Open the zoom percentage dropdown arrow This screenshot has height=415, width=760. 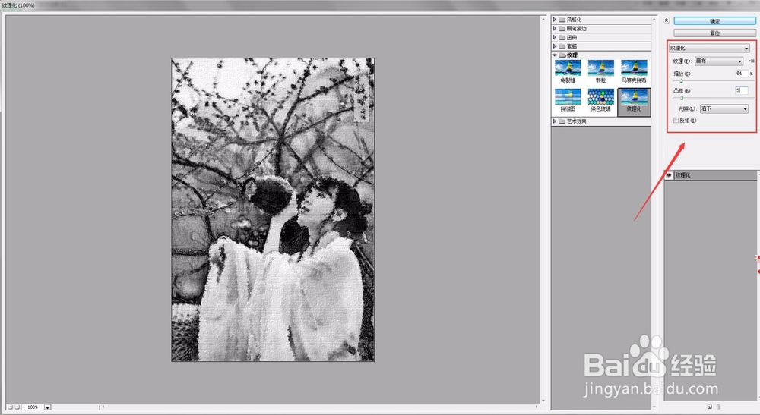(x=47, y=407)
